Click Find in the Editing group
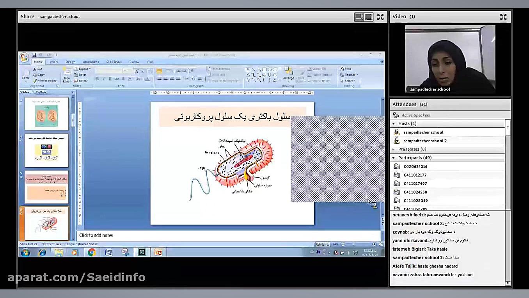The width and height of the screenshot is (529, 298). 346,69
